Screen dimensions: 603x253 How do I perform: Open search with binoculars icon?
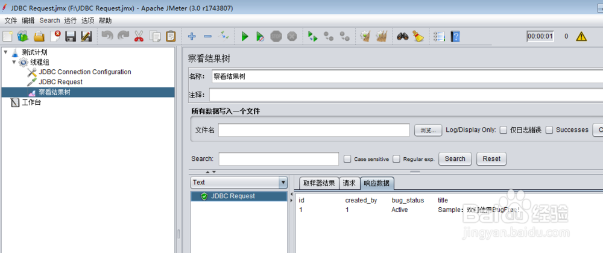pyautogui.click(x=402, y=37)
